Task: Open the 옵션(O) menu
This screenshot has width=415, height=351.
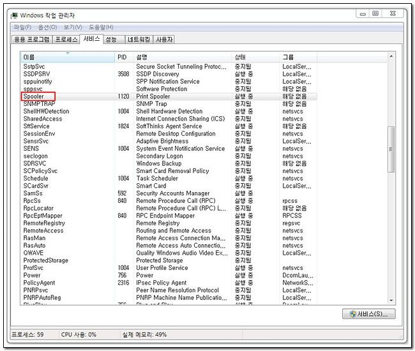Action: 47,27
